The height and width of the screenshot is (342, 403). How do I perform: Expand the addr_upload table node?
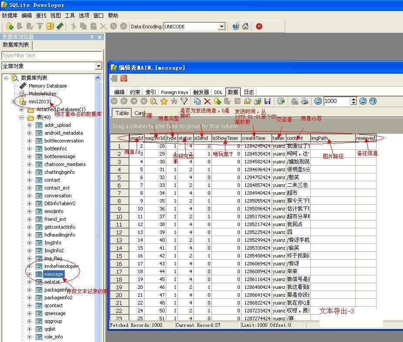click(29, 125)
